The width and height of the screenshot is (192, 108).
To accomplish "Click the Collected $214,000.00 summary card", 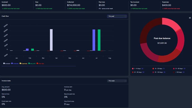I will tap(81, 5).
